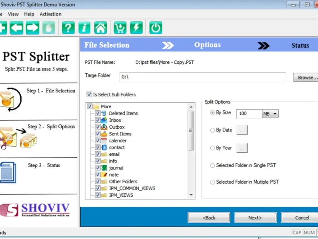The width and height of the screenshot is (318, 239).
Task: Click the Step 3 Status report icon
Action: point(8,172)
